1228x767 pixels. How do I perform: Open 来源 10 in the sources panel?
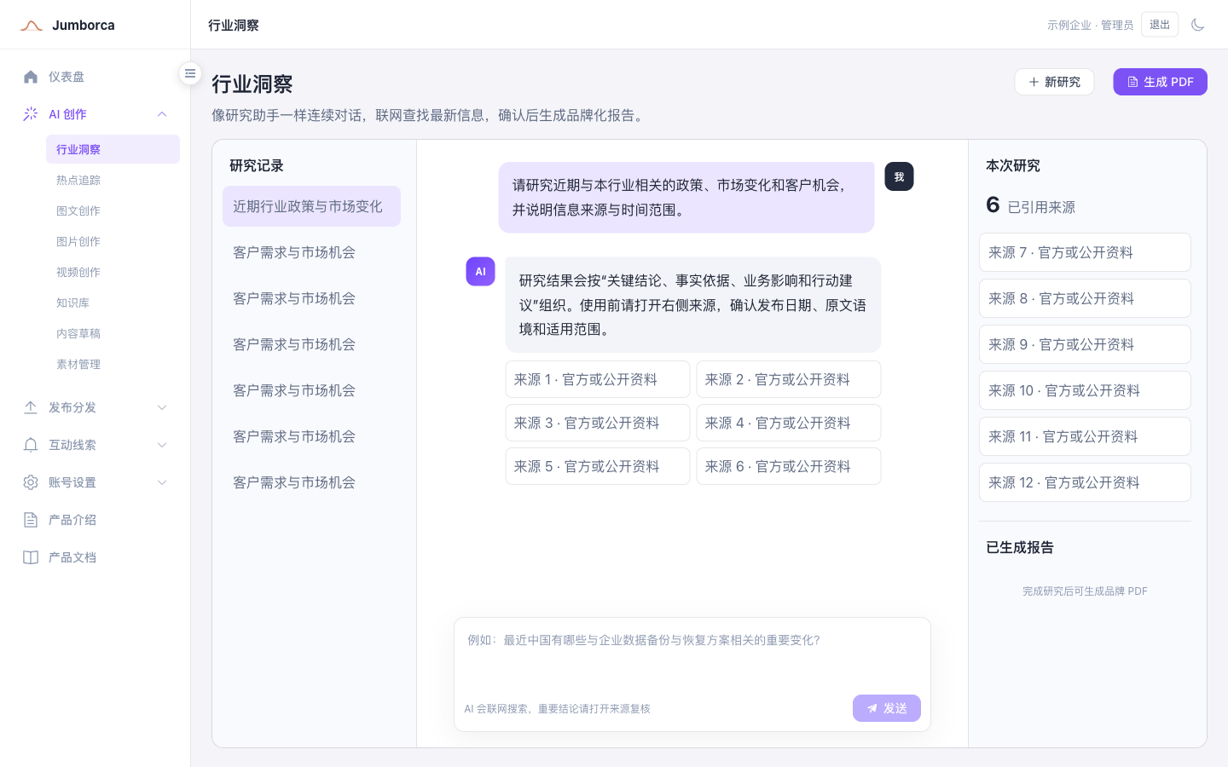(1085, 390)
